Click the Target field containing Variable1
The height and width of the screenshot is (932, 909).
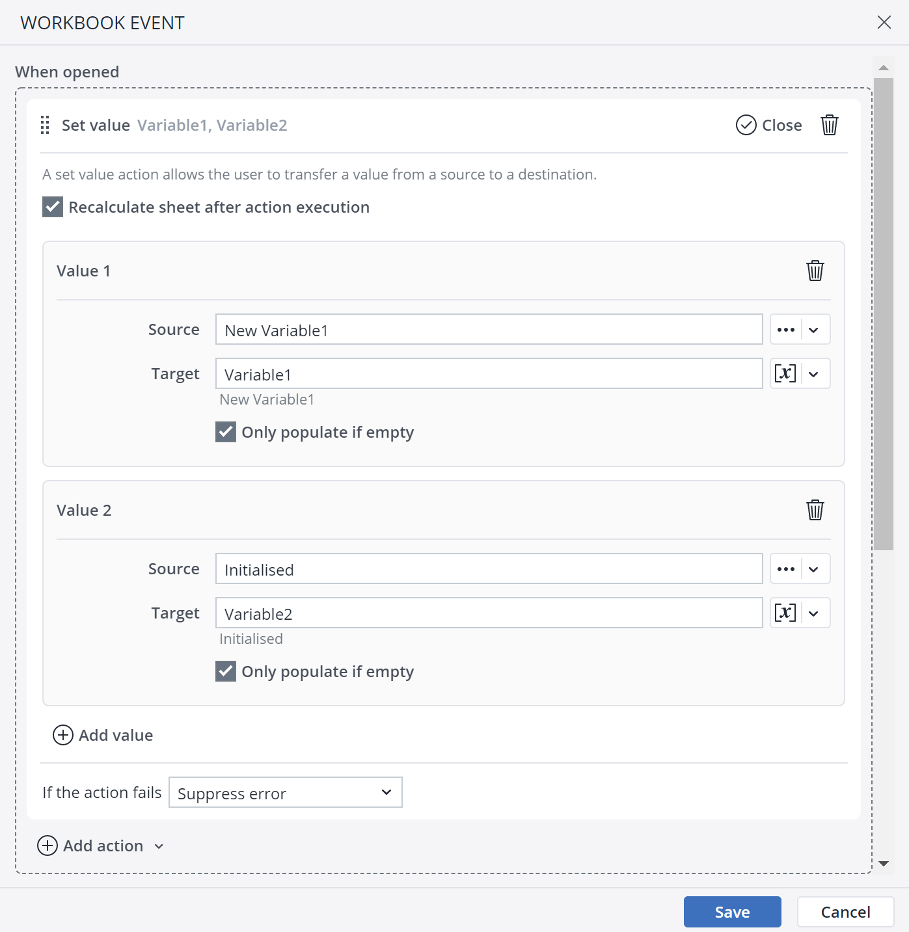pos(489,374)
